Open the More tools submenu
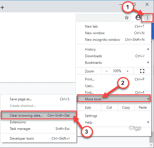The image size is (154, 148). point(114,99)
